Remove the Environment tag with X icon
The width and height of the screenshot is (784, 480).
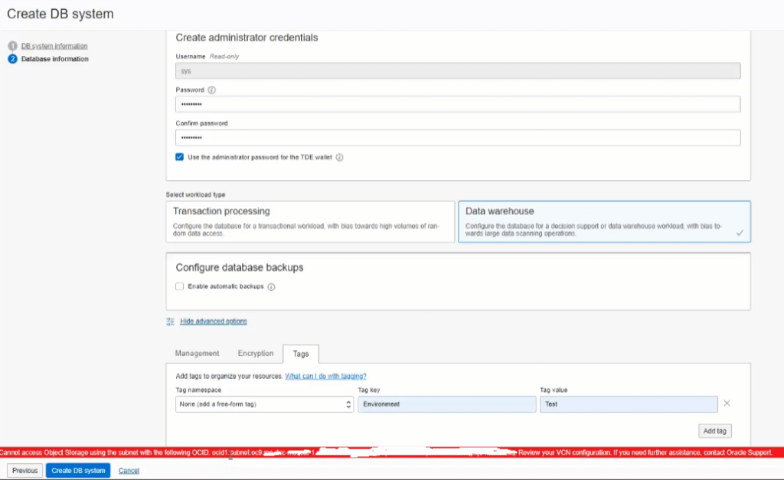(727, 403)
